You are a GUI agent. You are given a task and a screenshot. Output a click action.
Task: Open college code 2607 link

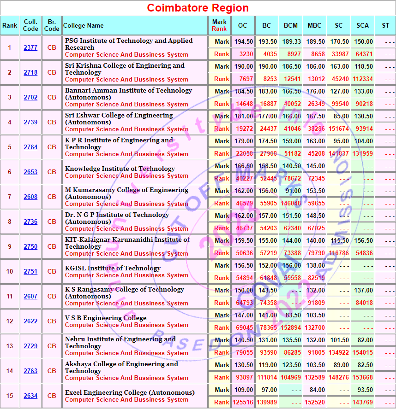pos(30,297)
